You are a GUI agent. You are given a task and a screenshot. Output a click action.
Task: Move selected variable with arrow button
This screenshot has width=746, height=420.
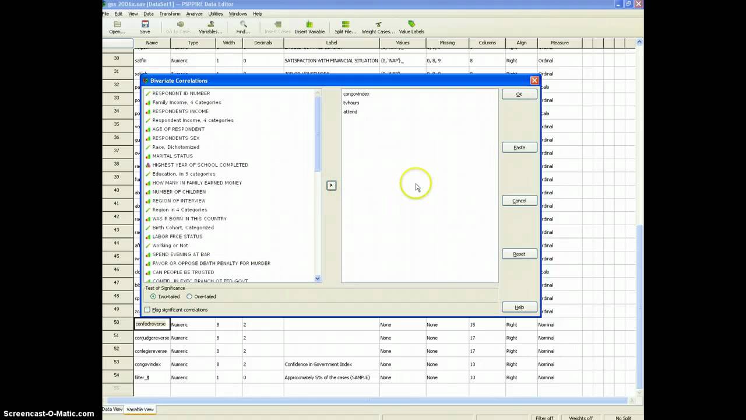[x=331, y=185]
